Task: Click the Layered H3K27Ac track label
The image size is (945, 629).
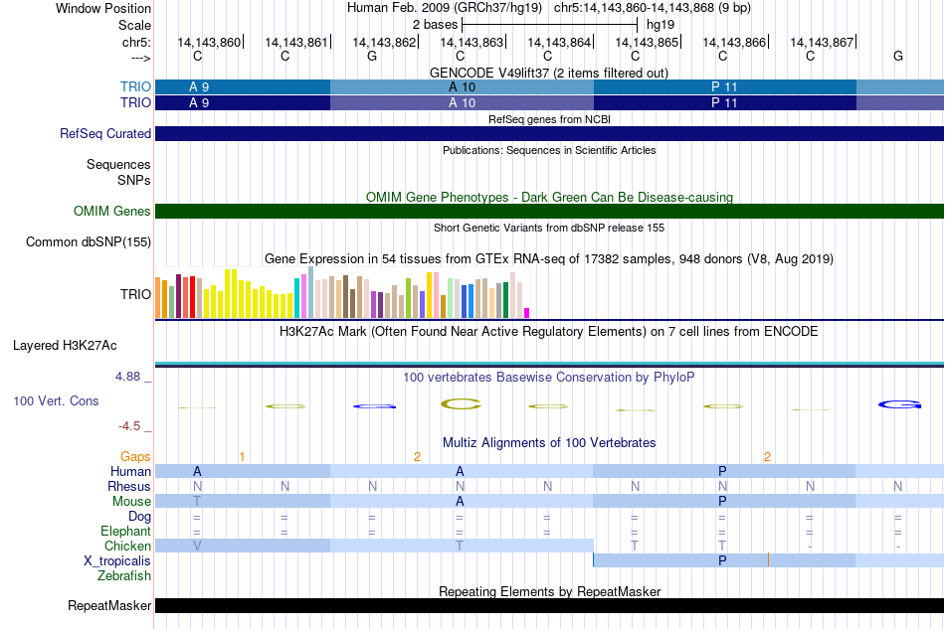Action: [x=65, y=346]
